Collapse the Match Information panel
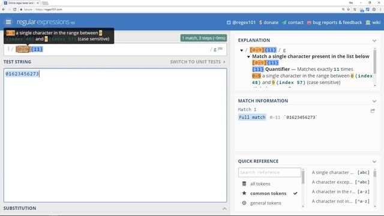Screen dimensions: 384x216 pos(374,101)
